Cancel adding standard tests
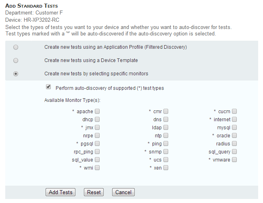263x203 pixels. point(123,192)
